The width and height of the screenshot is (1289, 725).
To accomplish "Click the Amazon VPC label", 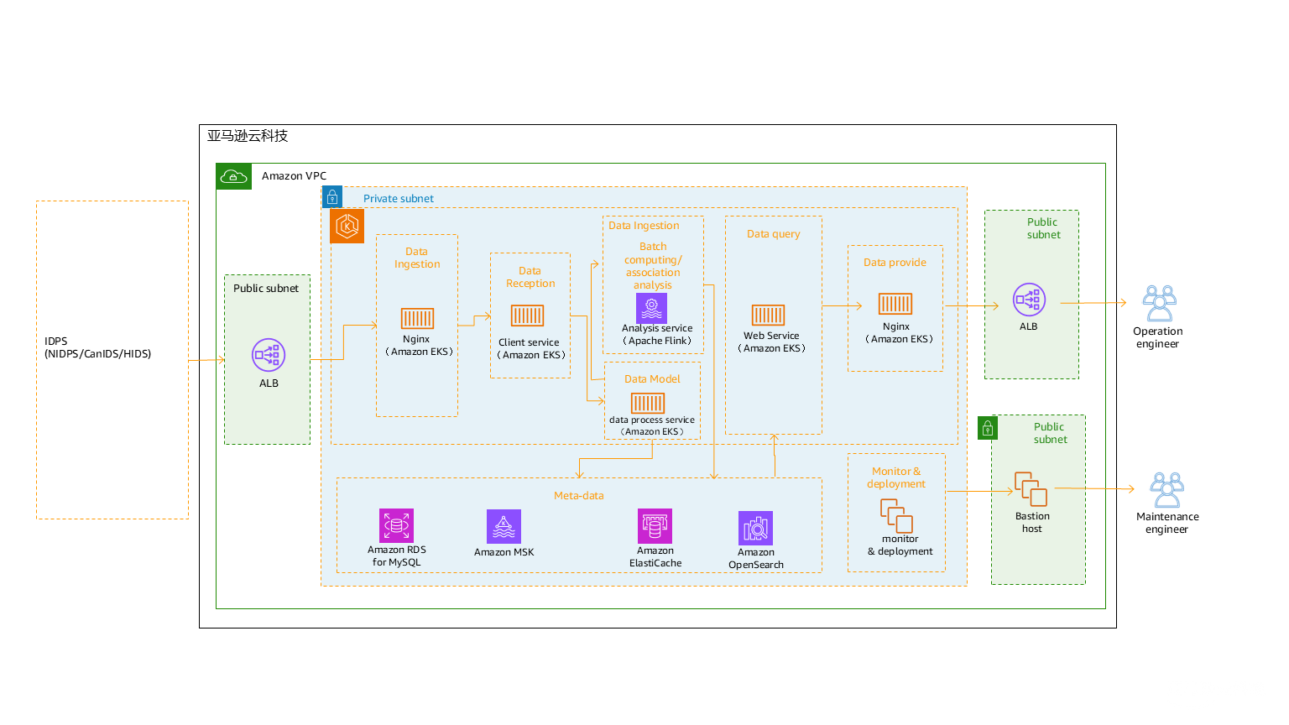I will point(294,176).
